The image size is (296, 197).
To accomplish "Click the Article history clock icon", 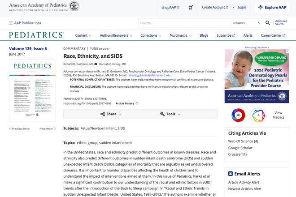I will 137,103.
